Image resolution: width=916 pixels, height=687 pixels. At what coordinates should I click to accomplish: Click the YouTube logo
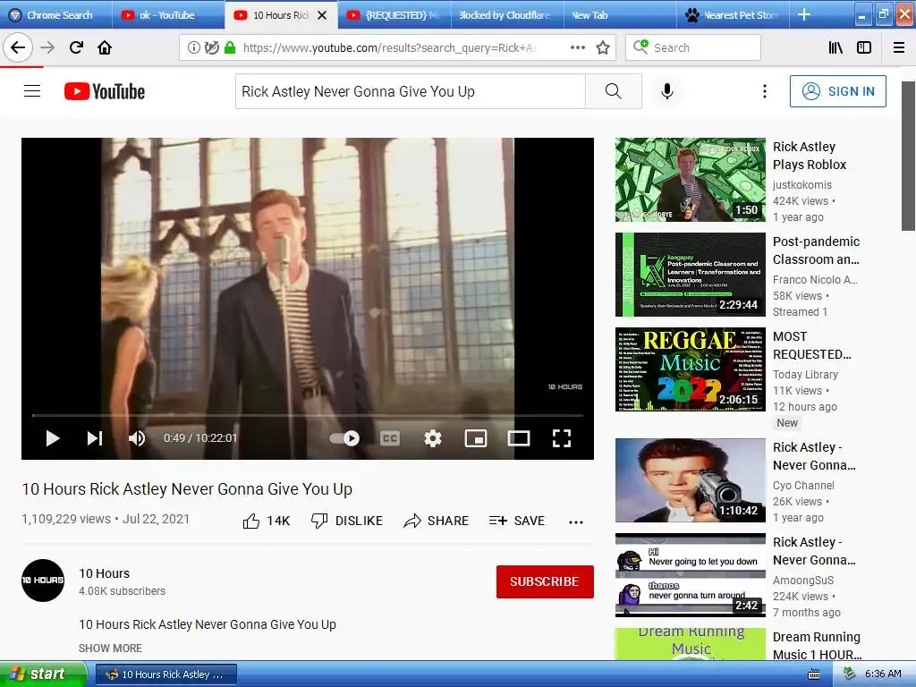point(105,92)
